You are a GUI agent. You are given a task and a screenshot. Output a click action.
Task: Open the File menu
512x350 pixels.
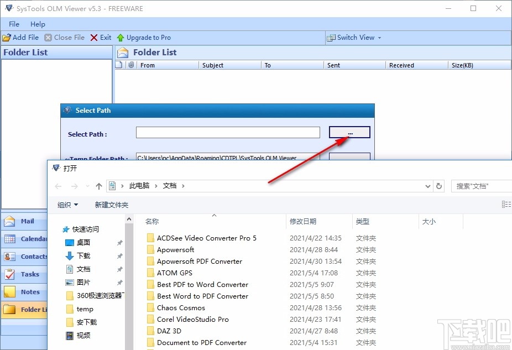tap(13, 24)
